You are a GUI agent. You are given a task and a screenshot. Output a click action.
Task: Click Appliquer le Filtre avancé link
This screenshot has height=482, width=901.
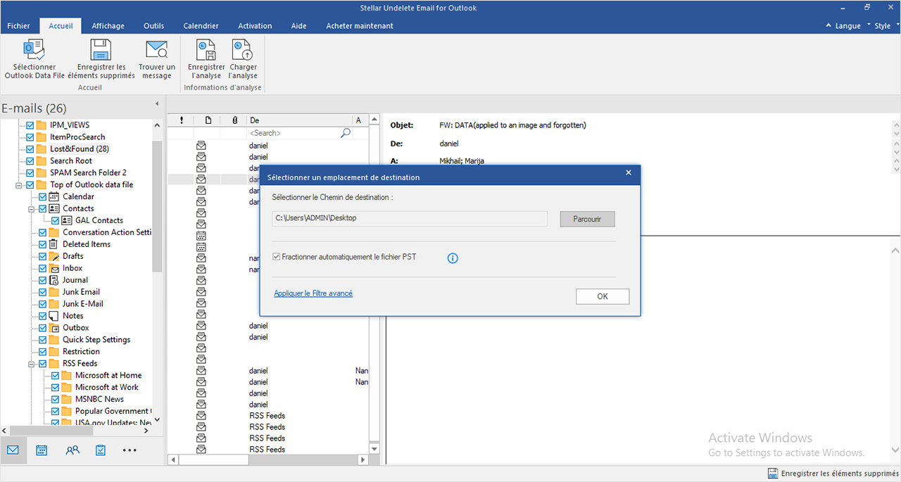313,293
